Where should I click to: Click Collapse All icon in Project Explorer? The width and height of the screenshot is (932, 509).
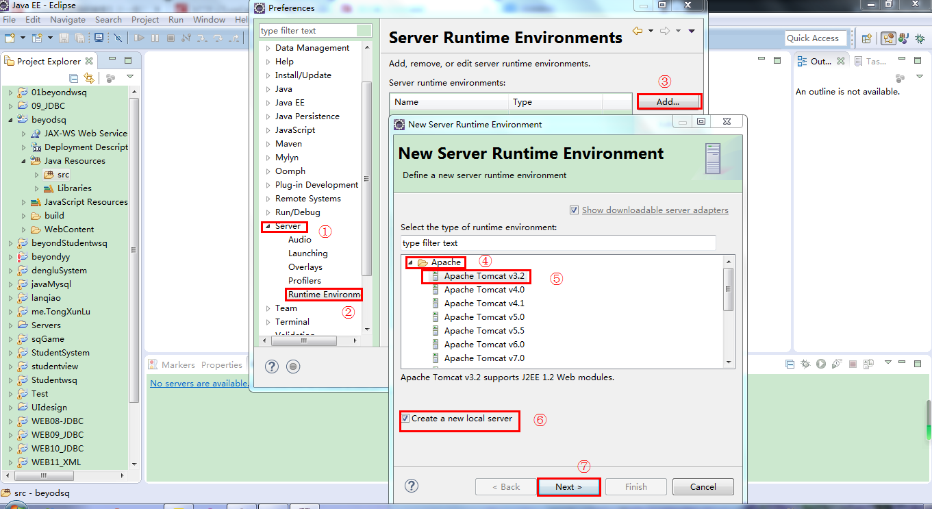(x=73, y=78)
